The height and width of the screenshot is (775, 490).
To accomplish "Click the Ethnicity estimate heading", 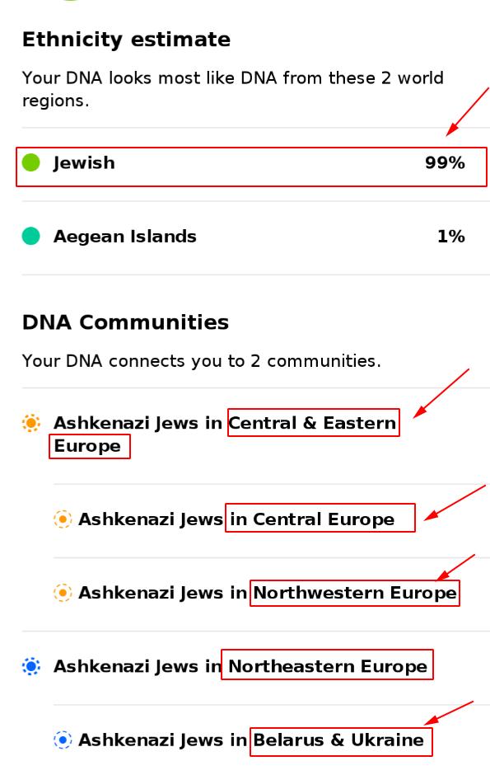I will point(126,40).
